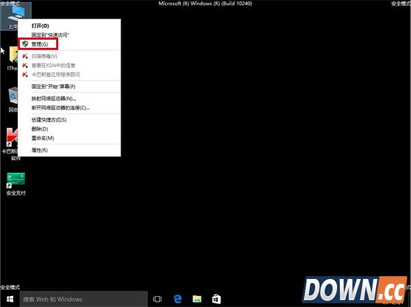
Task: Choose 映射网络驱动器(N) in the menu
Action: [53, 99]
